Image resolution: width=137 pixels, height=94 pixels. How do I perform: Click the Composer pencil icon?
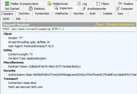(117, 9)
